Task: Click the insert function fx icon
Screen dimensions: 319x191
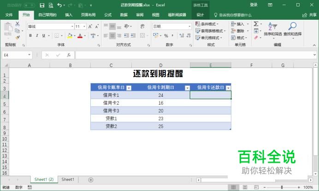Action: (x=69, y=55)
